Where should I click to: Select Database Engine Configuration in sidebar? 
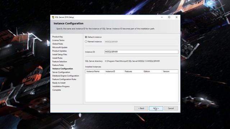tap(65, 76)
